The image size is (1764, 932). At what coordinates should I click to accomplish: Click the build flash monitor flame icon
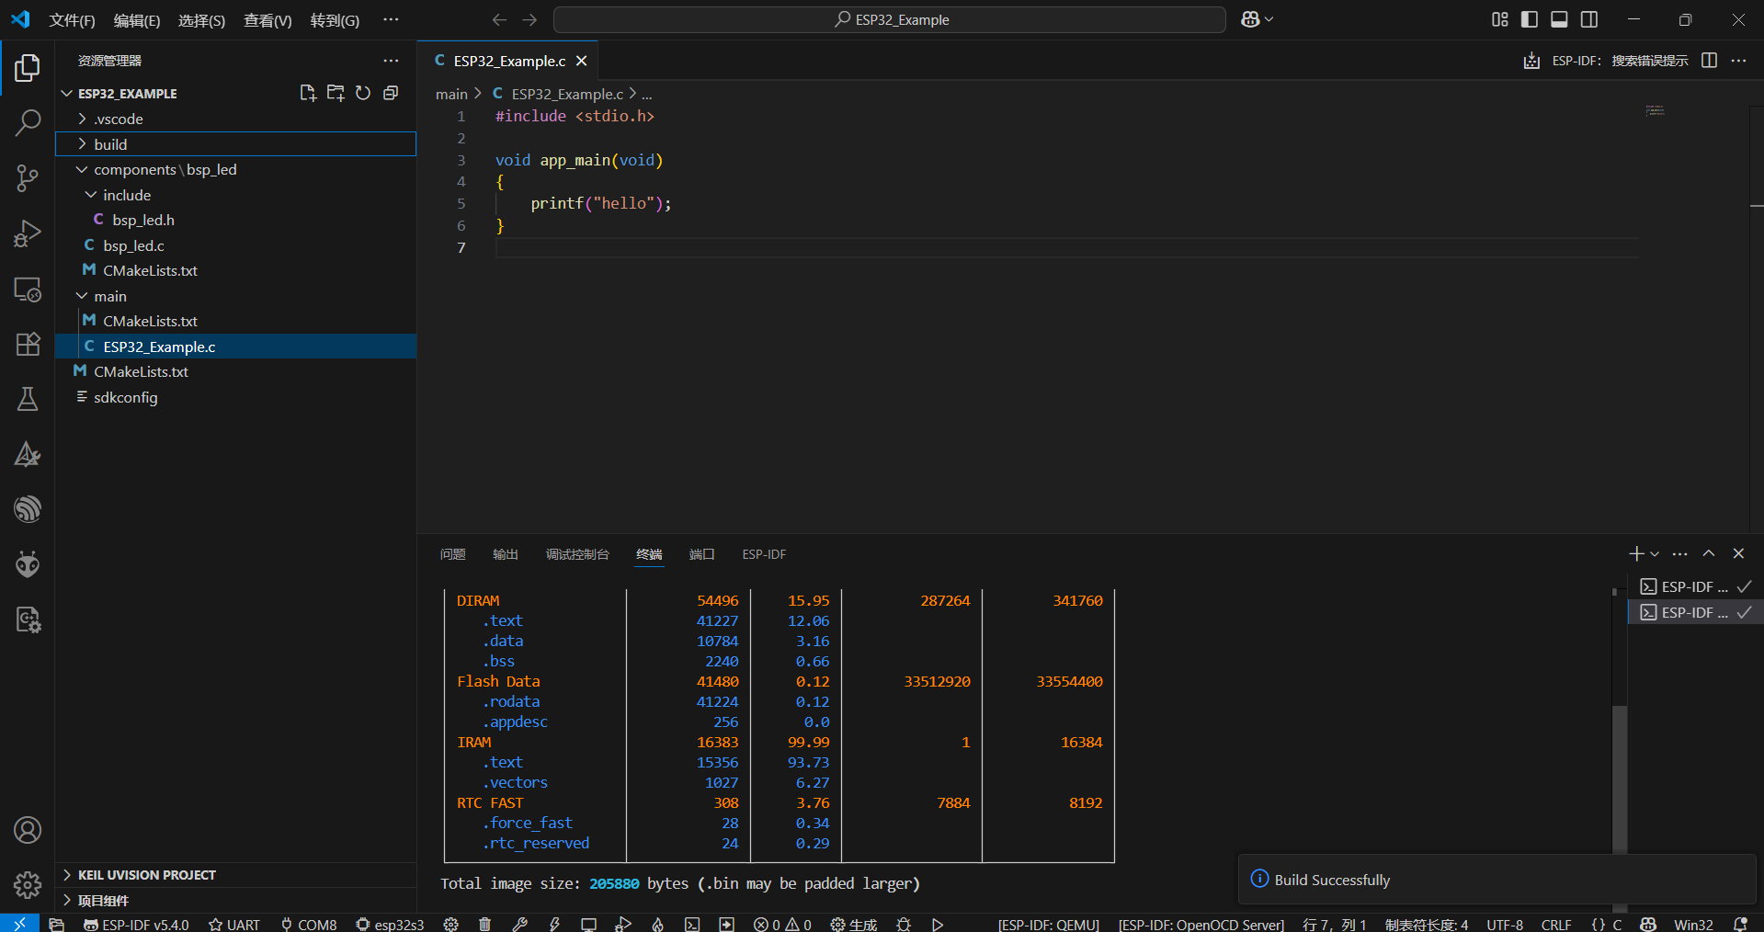click(658, 924)
